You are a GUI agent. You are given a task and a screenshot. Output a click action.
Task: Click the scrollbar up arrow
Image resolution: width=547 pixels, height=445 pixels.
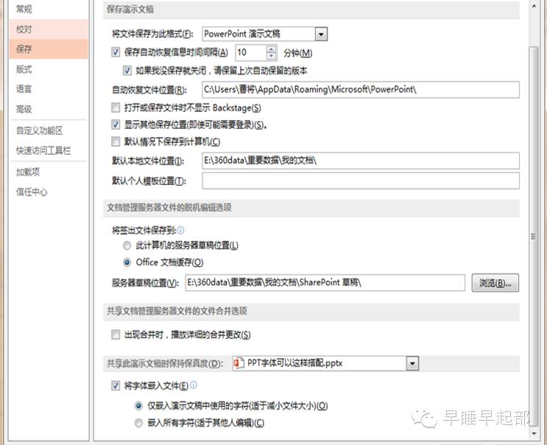[x=534, y=6]
